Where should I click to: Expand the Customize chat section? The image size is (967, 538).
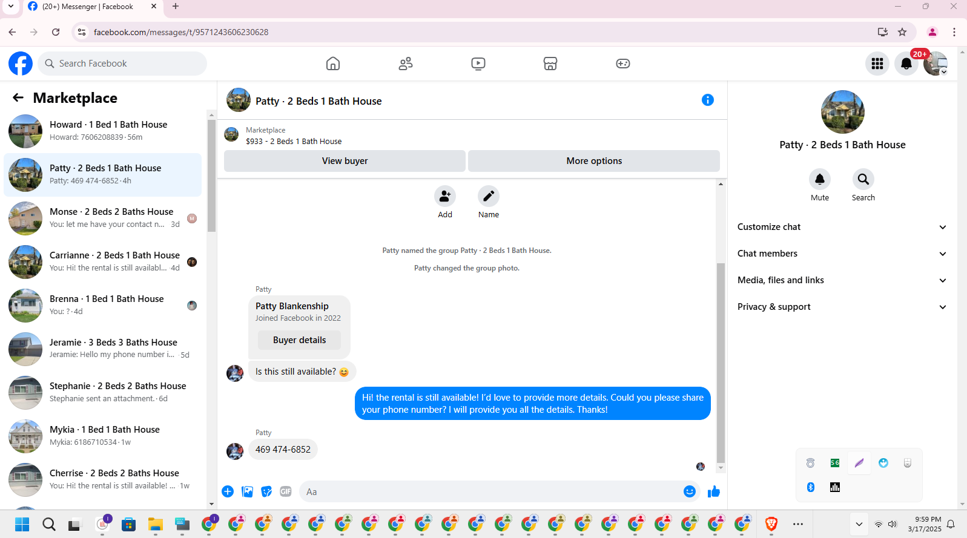coord(842,227)
